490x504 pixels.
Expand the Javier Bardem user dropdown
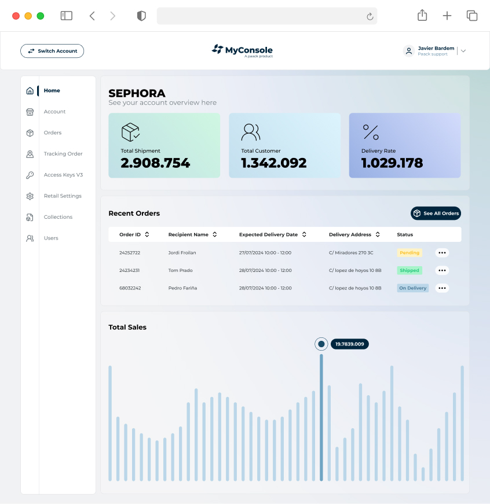click(463, 51)
